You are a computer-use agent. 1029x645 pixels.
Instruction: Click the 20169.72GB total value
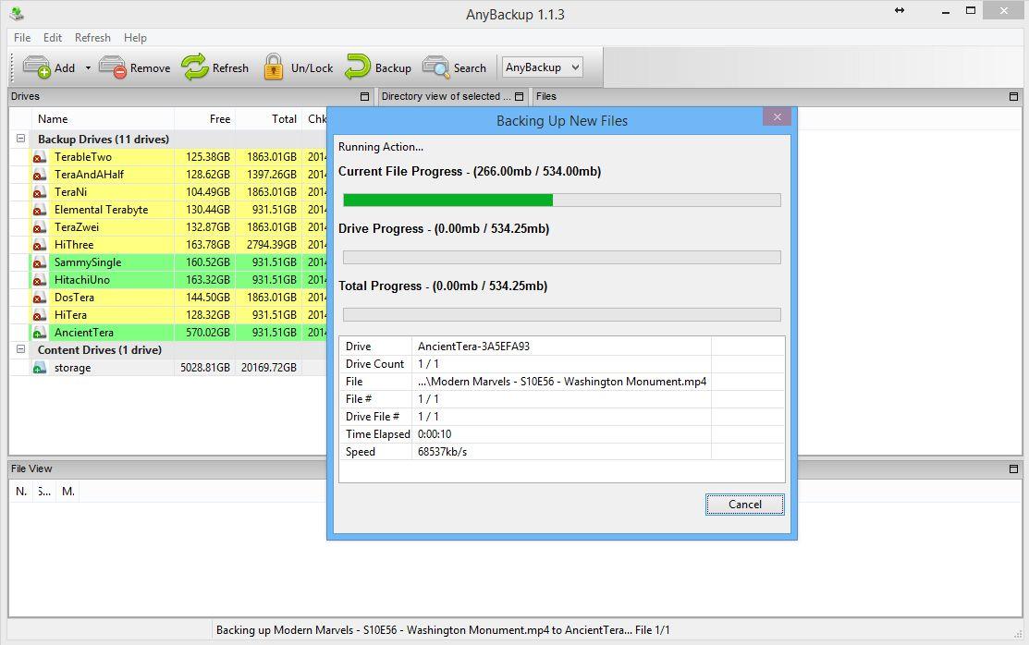pos(268,368)
